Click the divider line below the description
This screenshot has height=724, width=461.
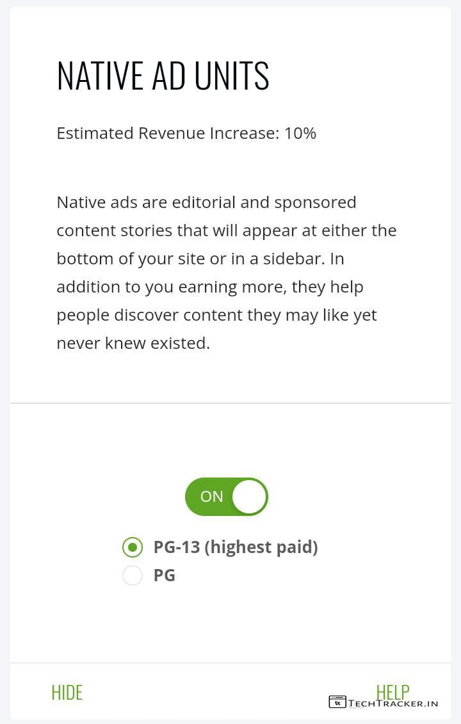tap(230, 403)
